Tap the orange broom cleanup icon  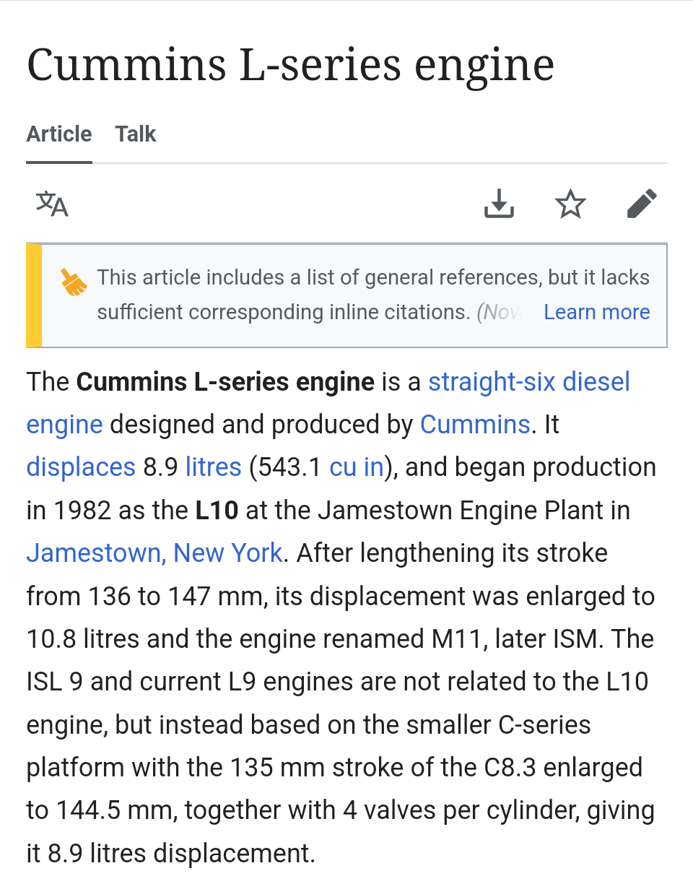tap(74, 282)
